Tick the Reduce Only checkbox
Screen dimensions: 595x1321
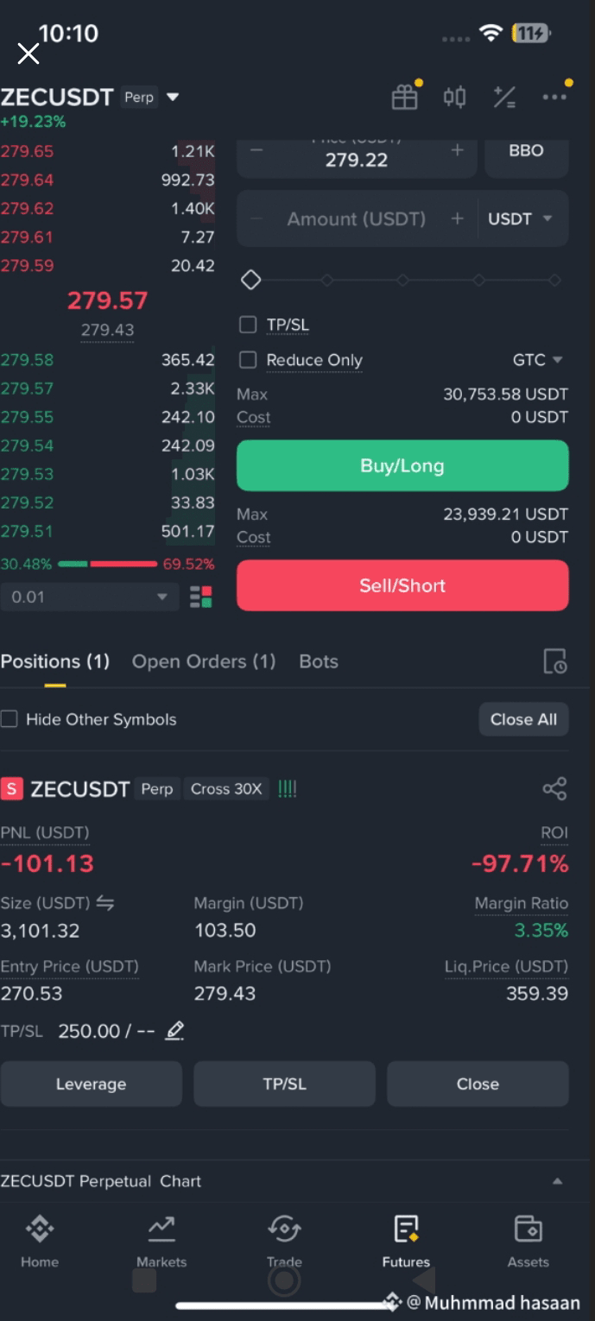click(x=248, y=359)
